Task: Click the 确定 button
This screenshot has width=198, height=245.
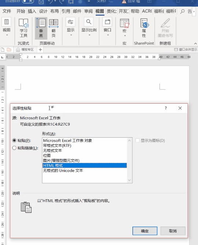Action: click(x=145, y=231)
